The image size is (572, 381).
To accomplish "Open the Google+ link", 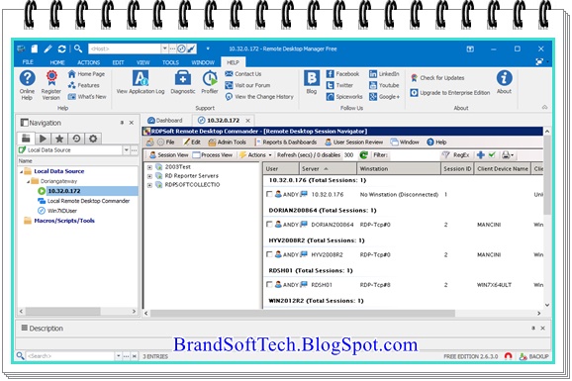I will [x=385, y=97].
